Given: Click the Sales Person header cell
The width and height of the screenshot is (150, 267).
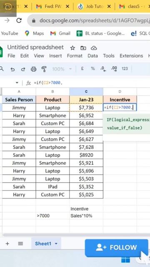Looking at the screenshot, I should pos(19,100).
